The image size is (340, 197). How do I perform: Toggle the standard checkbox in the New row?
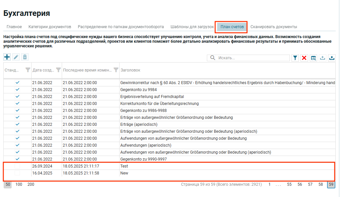click(17, 173)
